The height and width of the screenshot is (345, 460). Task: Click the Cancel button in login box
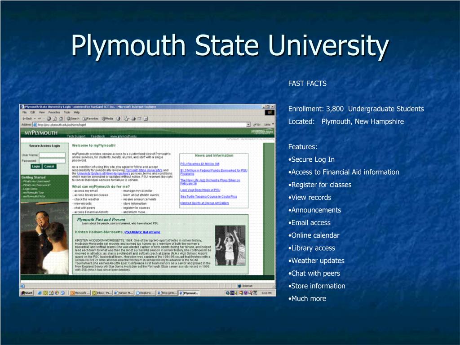coord(49,166)
